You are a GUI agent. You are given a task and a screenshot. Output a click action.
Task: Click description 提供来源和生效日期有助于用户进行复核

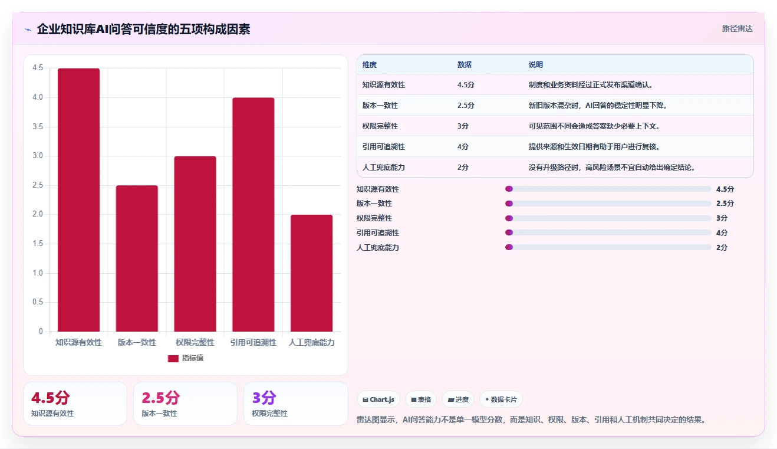pyautogui.click(x=594, y=147)
